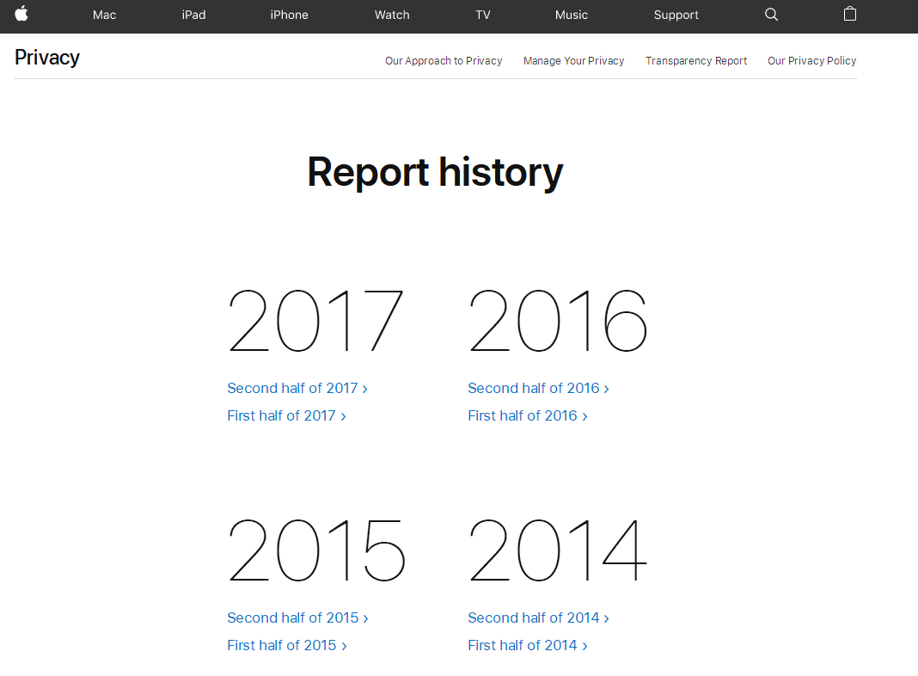Click the large 2014 year heading
918x676 pixels.
[x=558, y=550]
